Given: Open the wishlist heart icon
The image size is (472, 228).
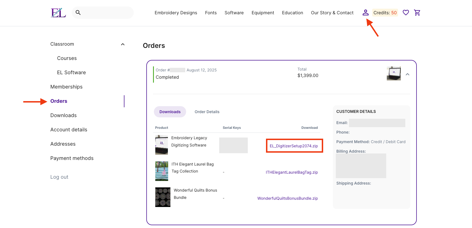Looking at the screenshot, I should pos(406,13).
